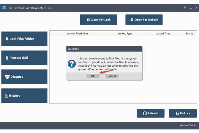
Task: Click the 'Free External Hard Drive Folder Lock' title
Action: click(30, 8)
